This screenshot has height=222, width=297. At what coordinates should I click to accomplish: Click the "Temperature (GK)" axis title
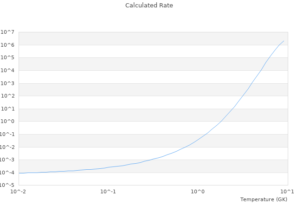click(264, 199)
